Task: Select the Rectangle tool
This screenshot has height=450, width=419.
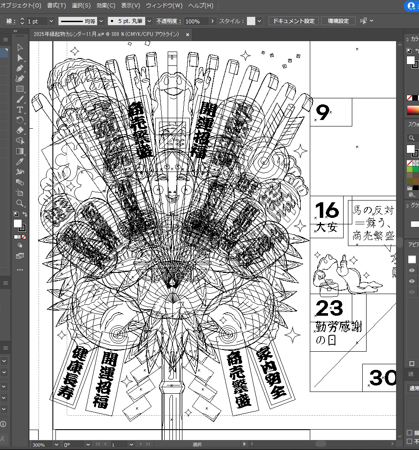Action: (20, 89)
